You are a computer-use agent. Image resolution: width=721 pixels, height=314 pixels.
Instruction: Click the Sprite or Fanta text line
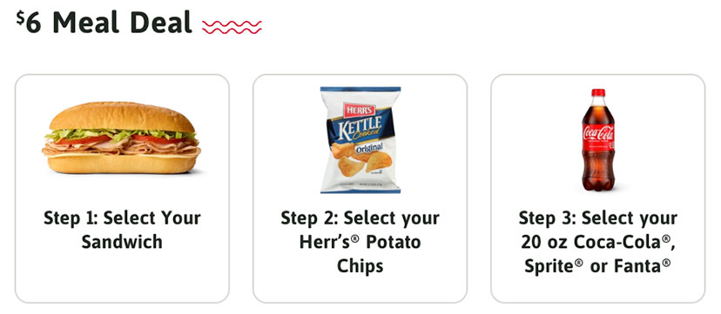pos(597,266)
